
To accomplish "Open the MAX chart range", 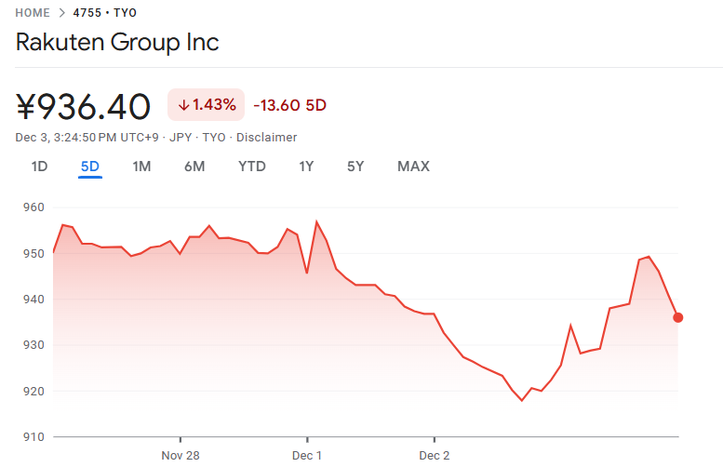I will pyautogui.click(x=413, y=167).
